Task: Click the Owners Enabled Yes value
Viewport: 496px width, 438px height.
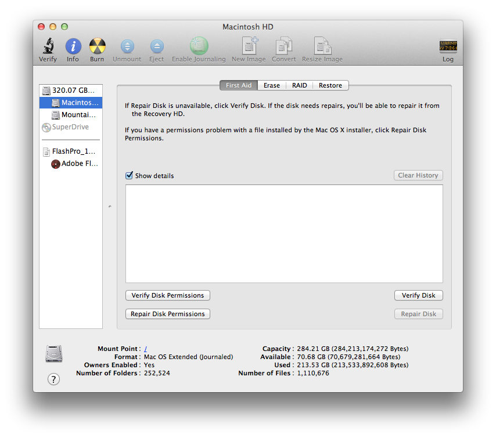Action: 149,365
